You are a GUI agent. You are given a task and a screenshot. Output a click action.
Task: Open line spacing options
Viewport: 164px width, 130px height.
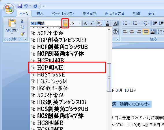click(161, 31)
